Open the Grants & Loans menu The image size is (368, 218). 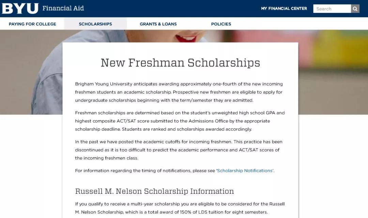(158, 24)
